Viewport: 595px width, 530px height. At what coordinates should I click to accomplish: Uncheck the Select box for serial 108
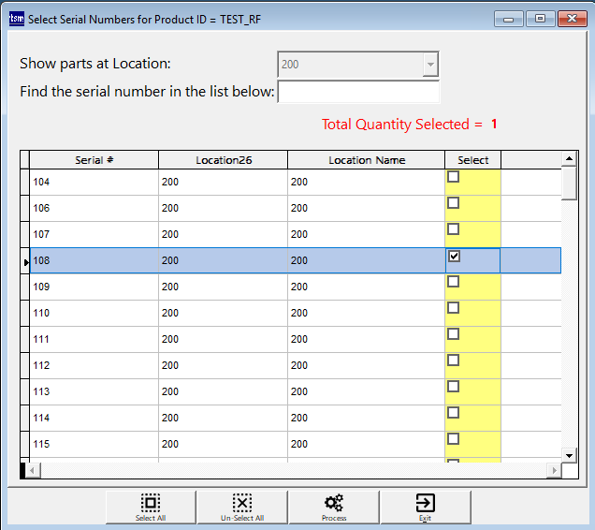(454, 256)
